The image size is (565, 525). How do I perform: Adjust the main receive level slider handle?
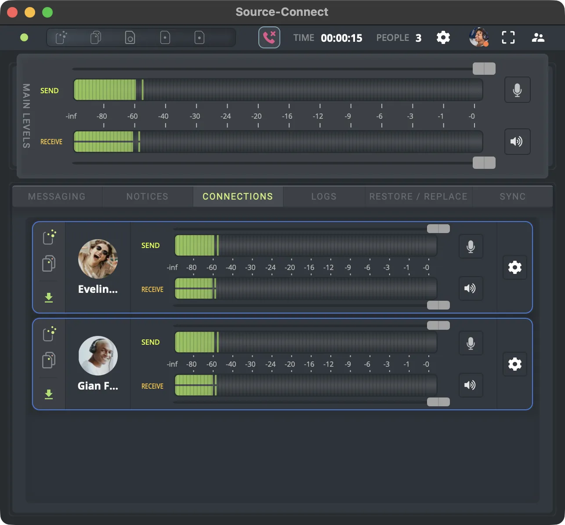point(484,163)
